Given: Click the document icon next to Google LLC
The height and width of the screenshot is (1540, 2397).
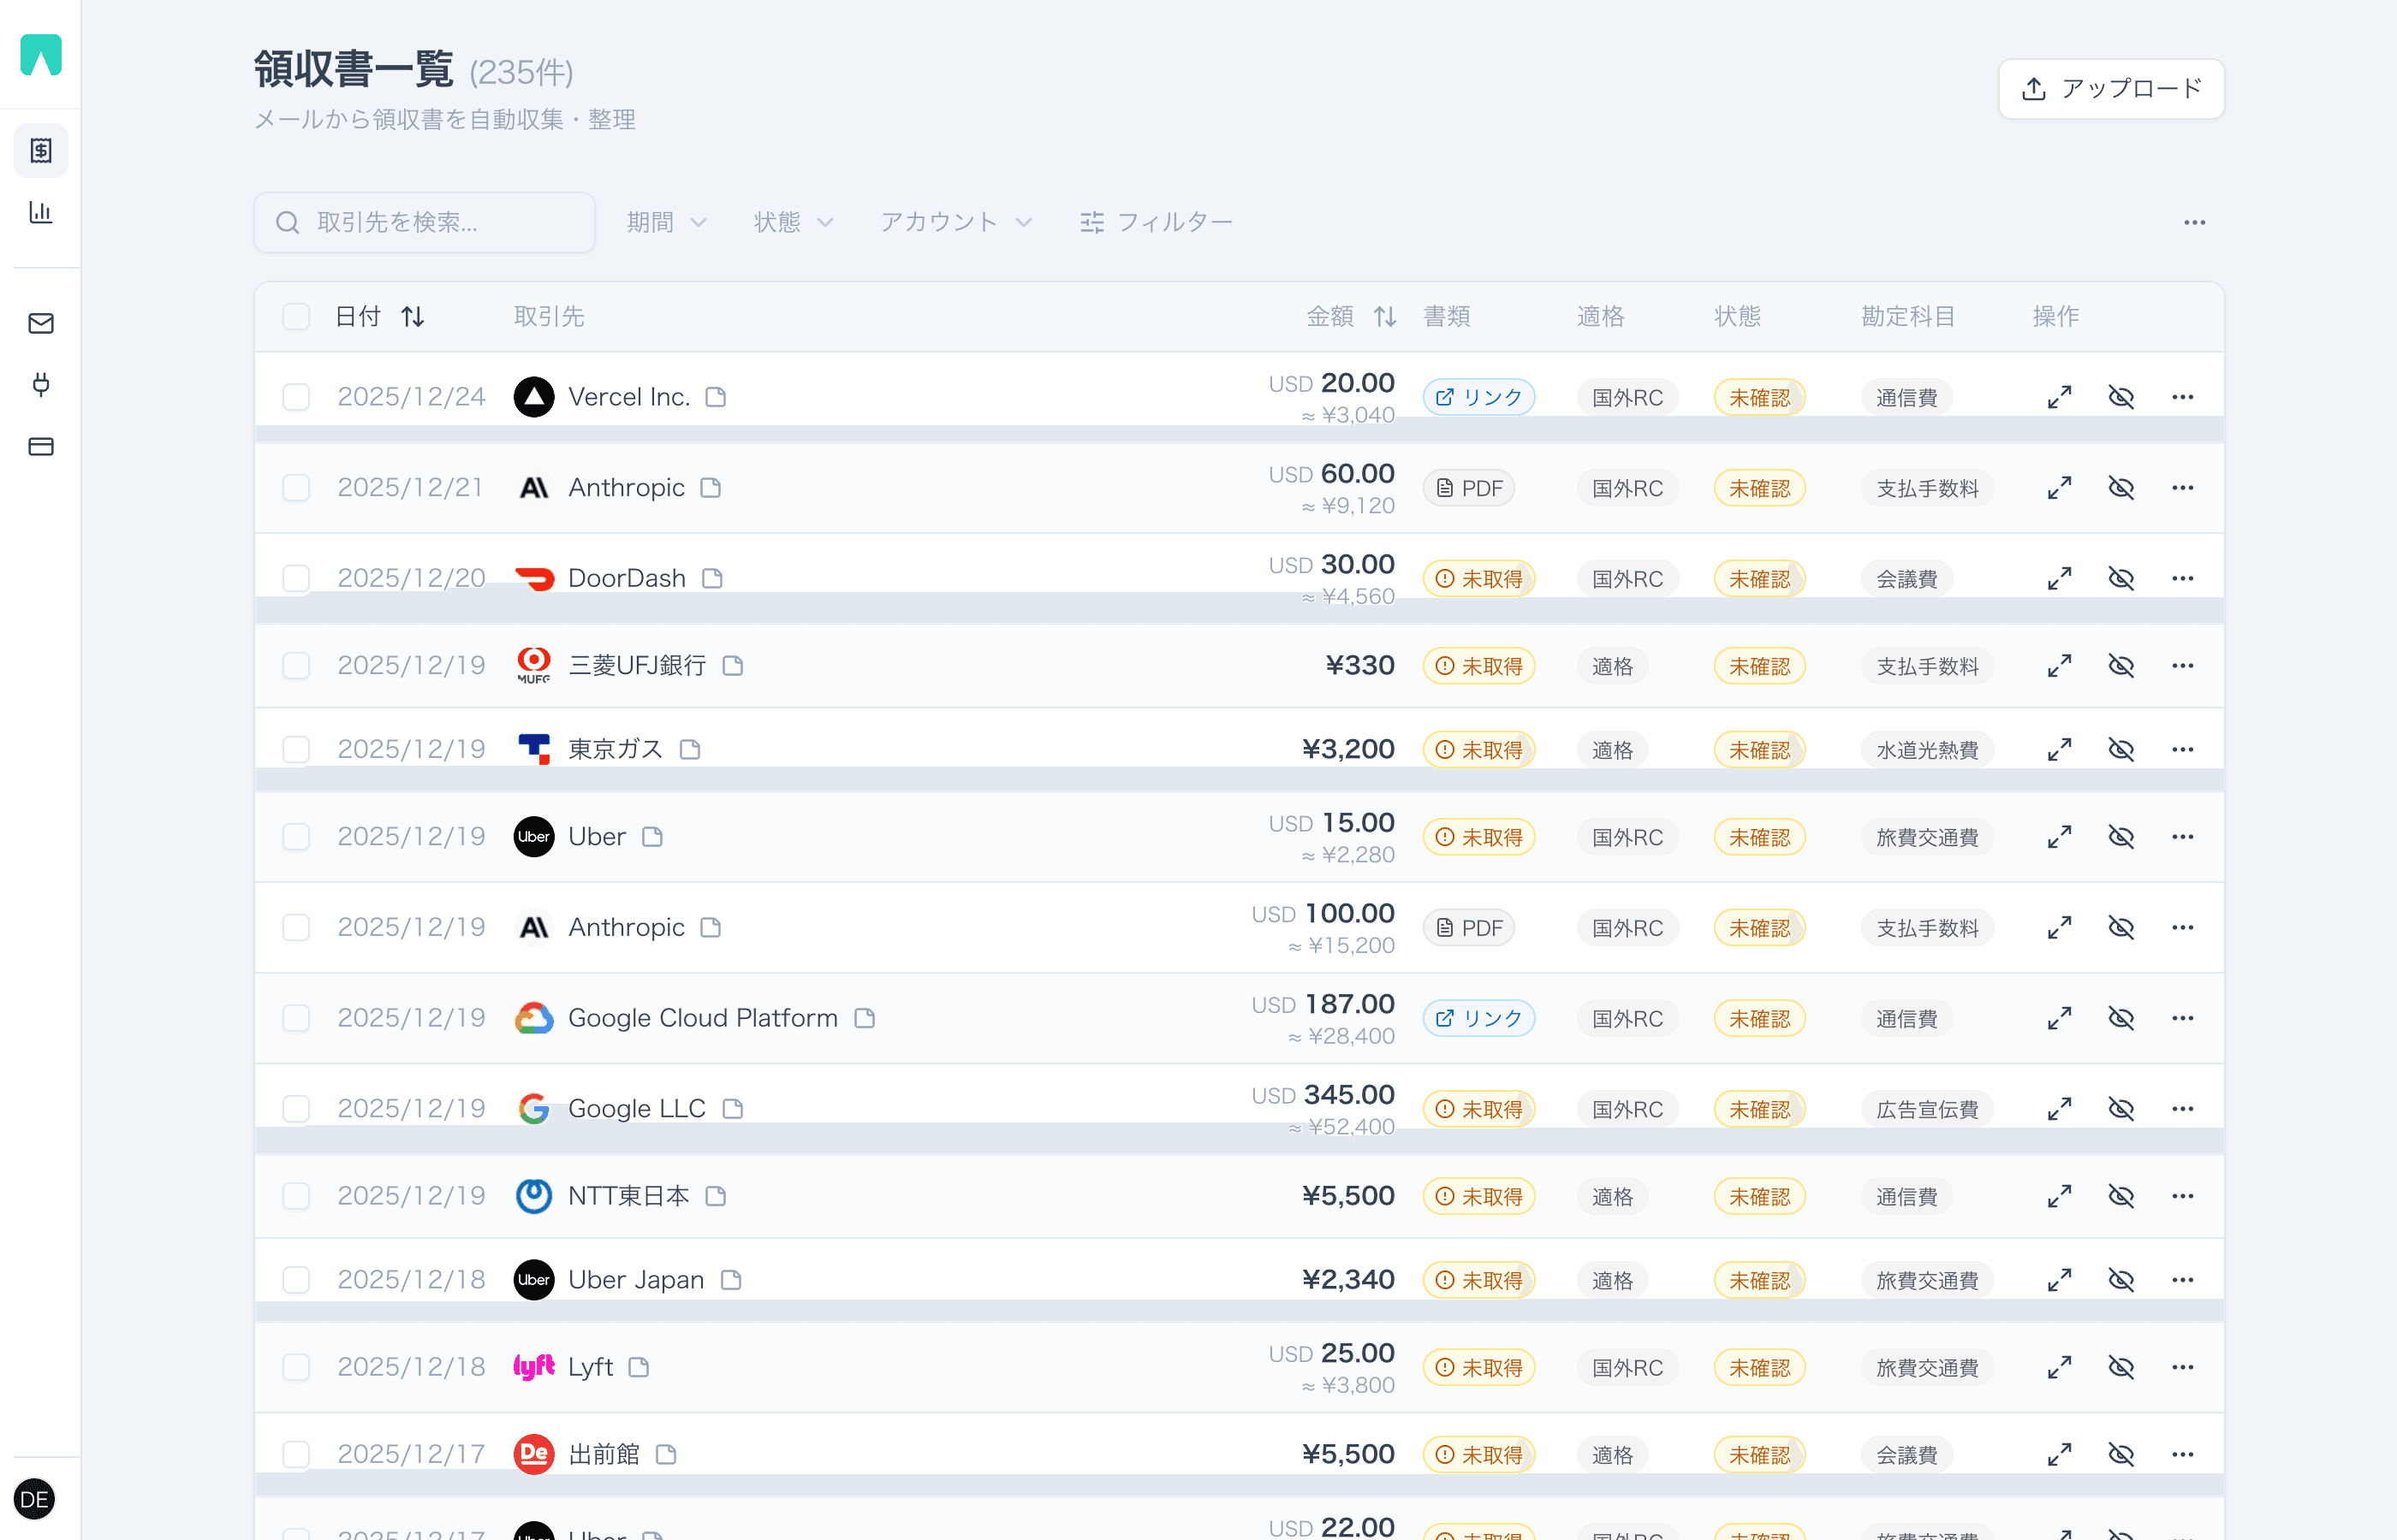Looking at the screenshot, I should [x=734, y=1108].
